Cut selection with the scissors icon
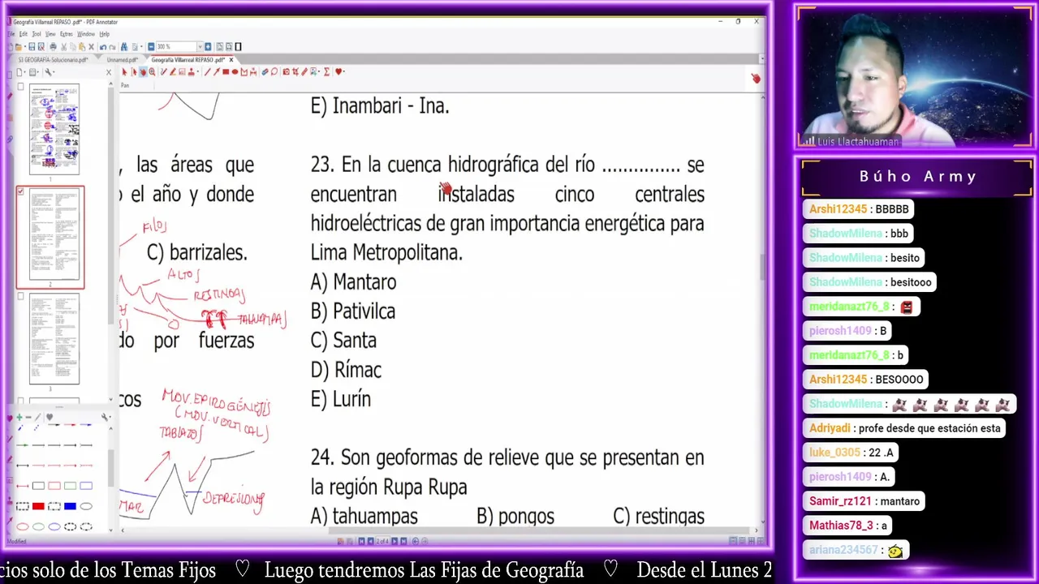 point(64,46)
